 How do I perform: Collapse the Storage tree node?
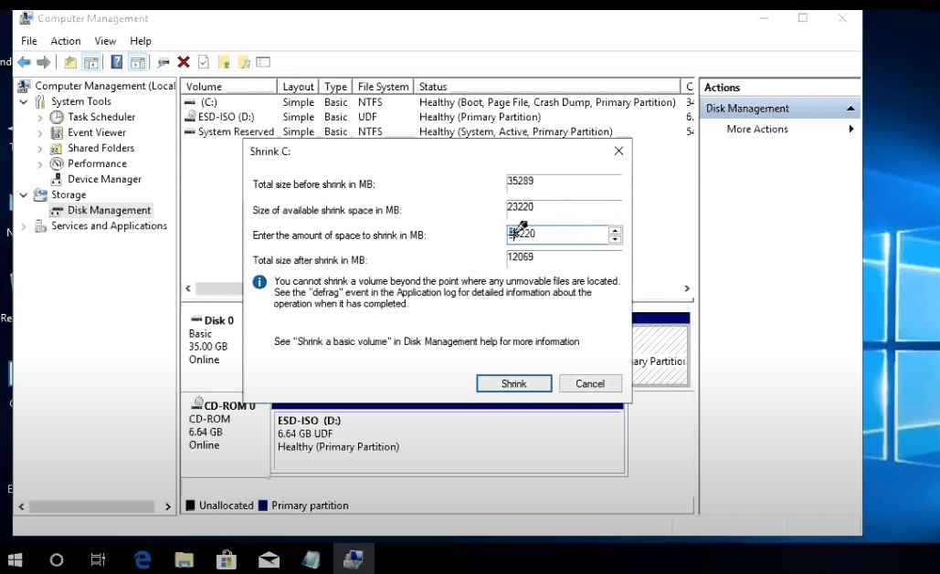[24, 194]
